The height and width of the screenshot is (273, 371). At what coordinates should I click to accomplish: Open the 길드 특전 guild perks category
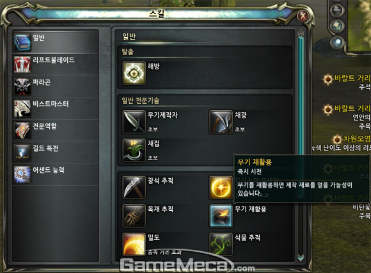(x=56, y=153)
